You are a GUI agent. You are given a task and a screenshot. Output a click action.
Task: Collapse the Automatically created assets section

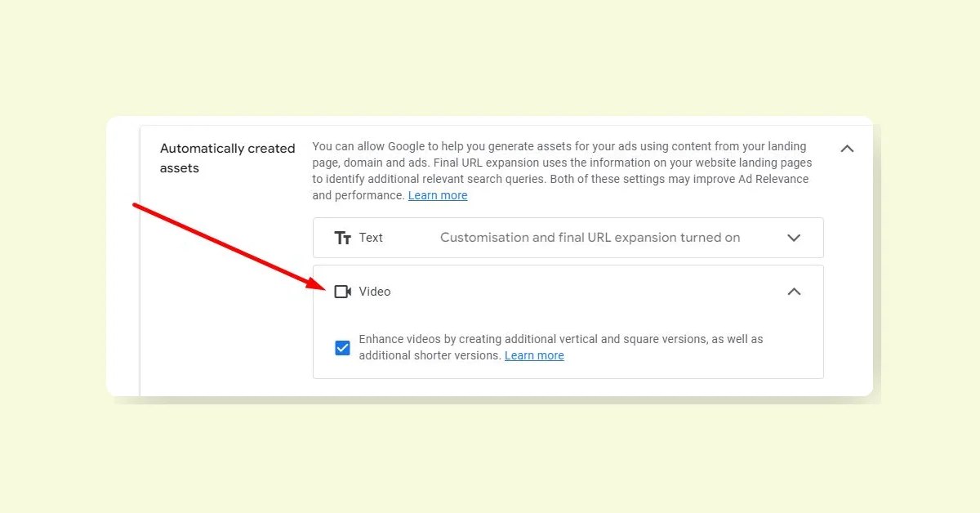[847, 149]
